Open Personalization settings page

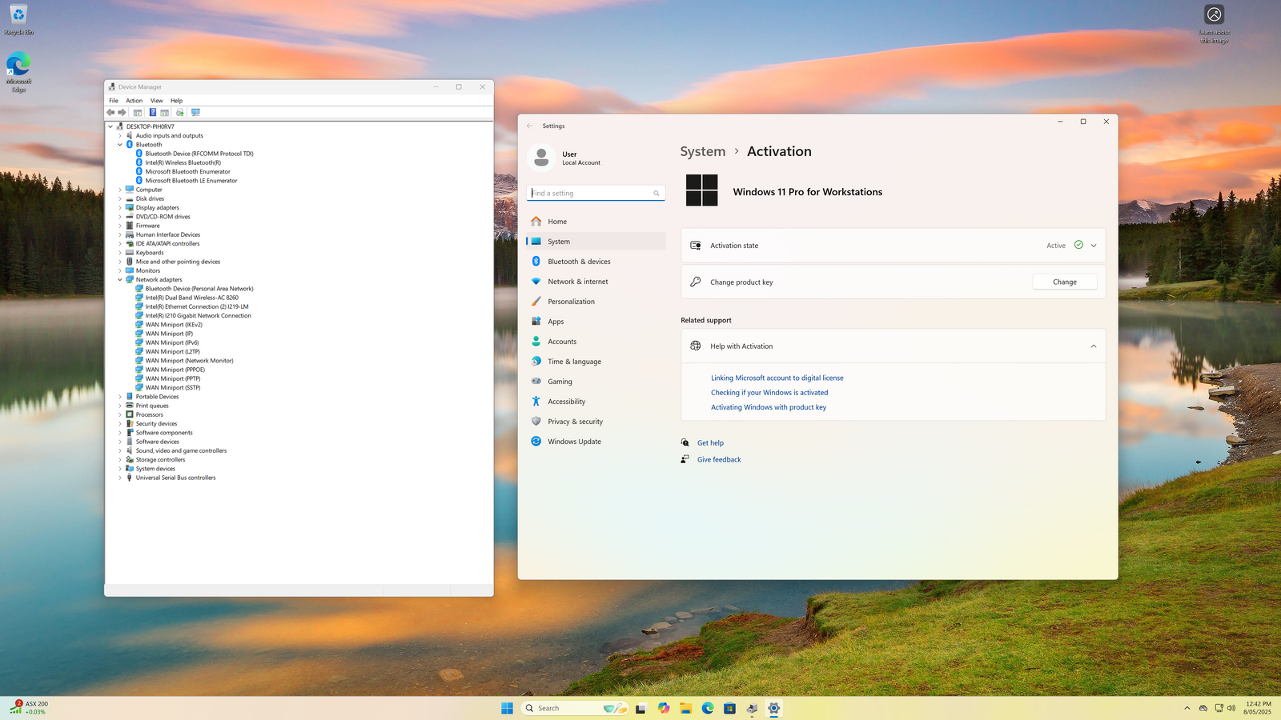(596, 302)
